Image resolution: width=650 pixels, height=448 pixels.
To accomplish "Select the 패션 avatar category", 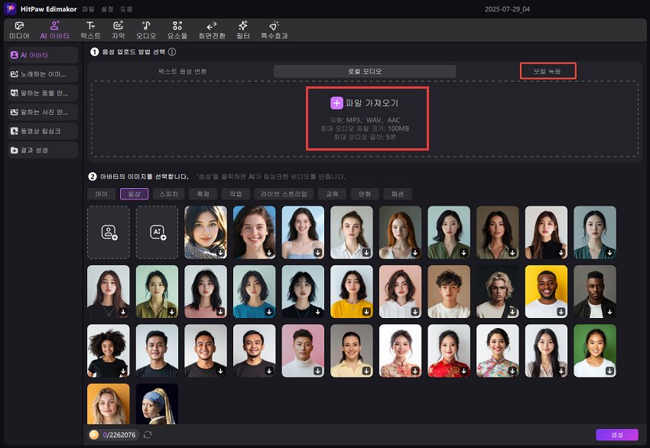I will [x=398, y=194].
